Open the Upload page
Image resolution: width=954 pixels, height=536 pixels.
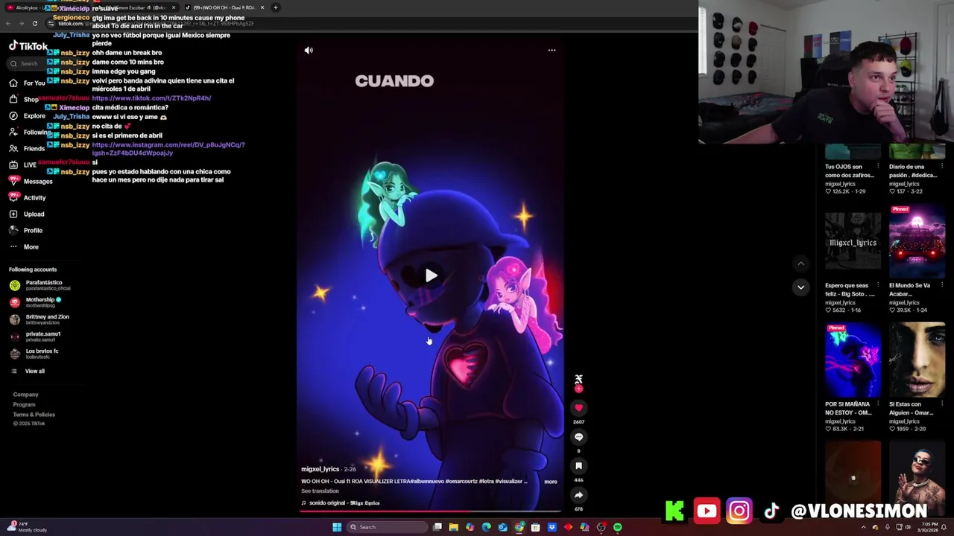point(27,214)
